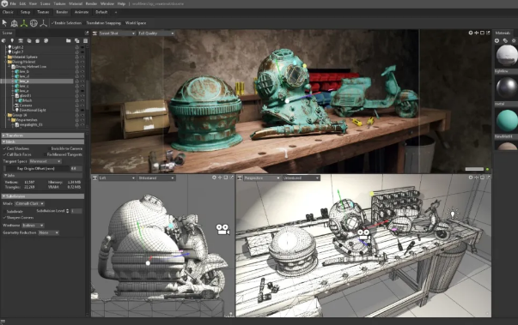This screenshot has height=325, width=518.
Task: Select the dark metal material thumbnail
Action: tap(507, 87)
